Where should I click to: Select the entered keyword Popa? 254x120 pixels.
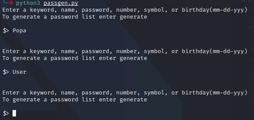19,30
